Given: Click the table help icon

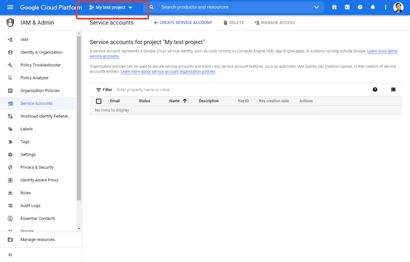Looking at the screenshot, I should [375, 90].
